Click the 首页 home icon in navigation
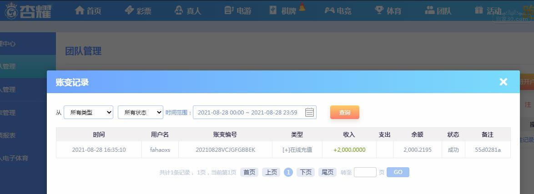534x194 pixels. coord(80,10)
